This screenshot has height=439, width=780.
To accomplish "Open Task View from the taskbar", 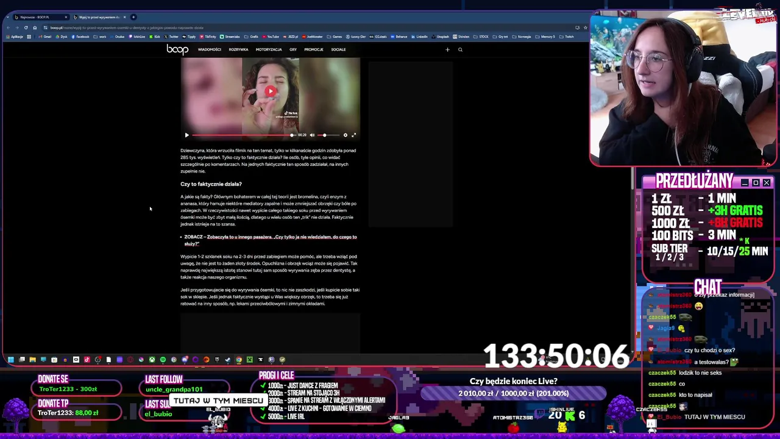I will [x=21, y=360].
